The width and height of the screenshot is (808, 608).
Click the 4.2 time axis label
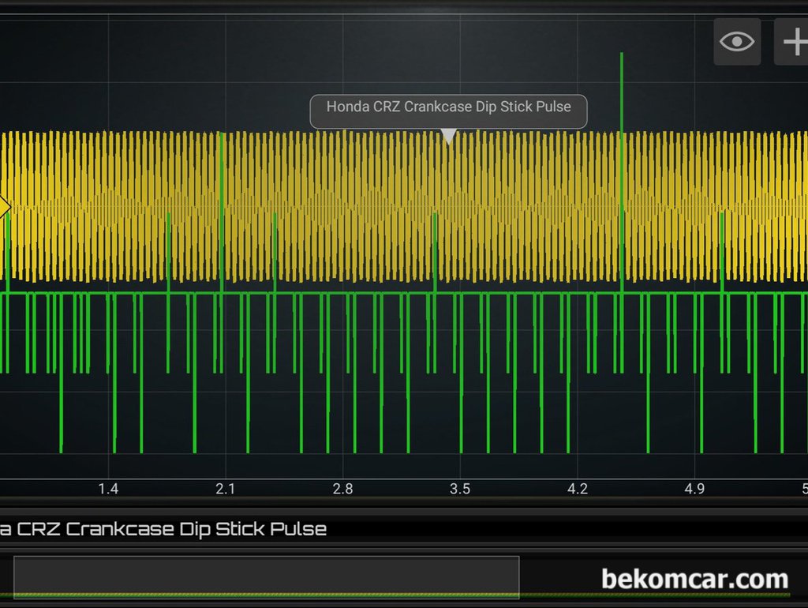pyautogui.click(x=578, y=489)
